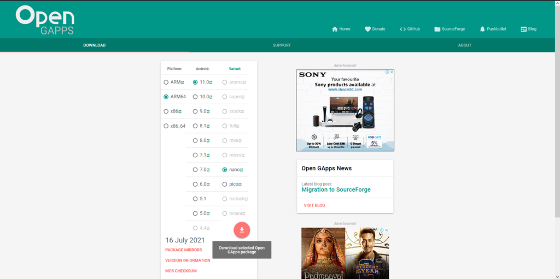Open the SourceForge navigation link
This screenshot has height=279, width=560.
[450, 29]
